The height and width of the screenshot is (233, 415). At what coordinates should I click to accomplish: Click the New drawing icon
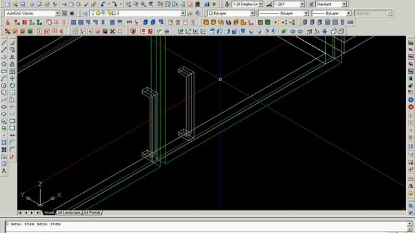[x=8, y=5]
